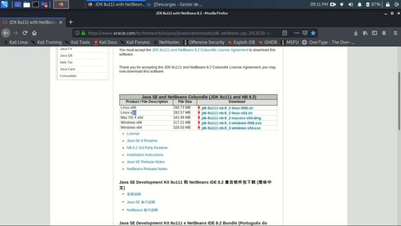401x226 pixels.
Task: Open the Installation Instructions link
Action: pos(145,155)
